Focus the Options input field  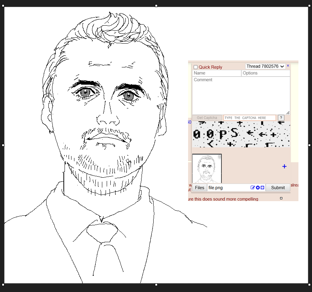266,73
